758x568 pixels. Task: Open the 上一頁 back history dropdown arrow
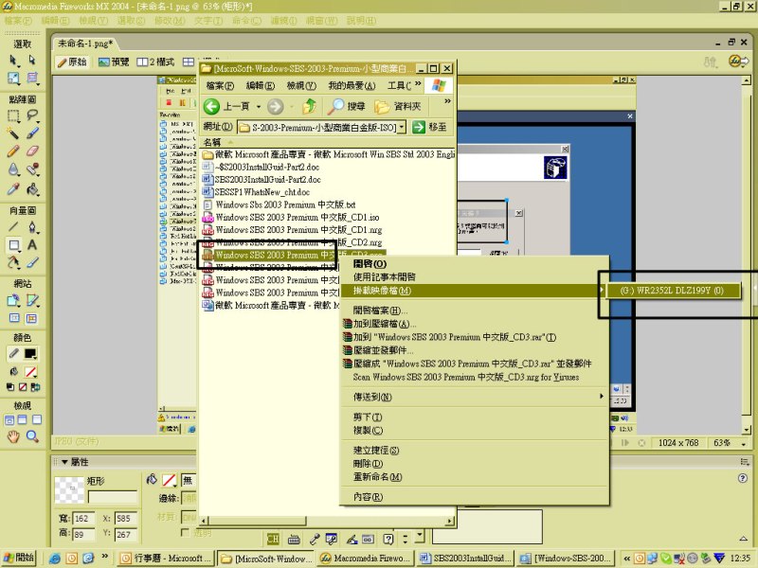[x=258, y=106]
